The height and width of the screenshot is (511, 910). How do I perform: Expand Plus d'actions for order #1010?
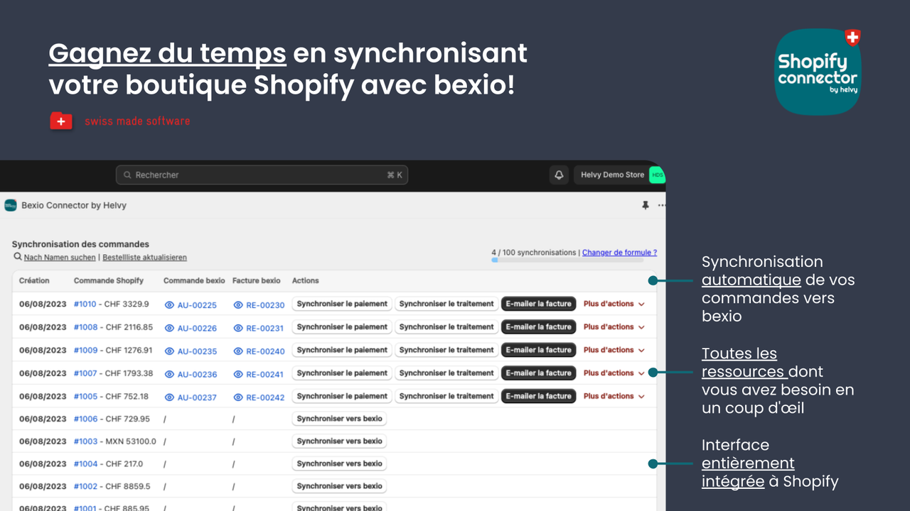[614, 304]
